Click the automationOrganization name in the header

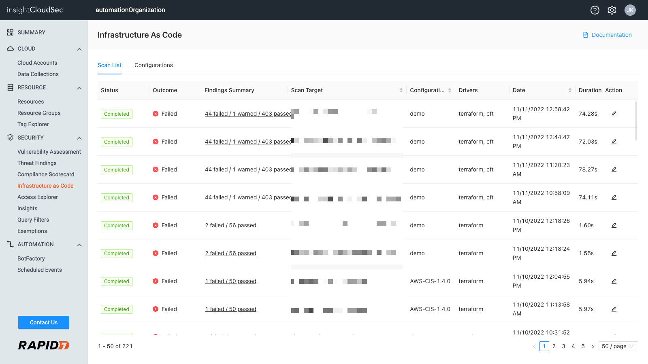[x=130, y=10]
